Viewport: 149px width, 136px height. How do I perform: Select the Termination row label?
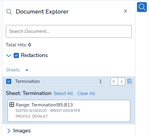(x=27, y=81)
